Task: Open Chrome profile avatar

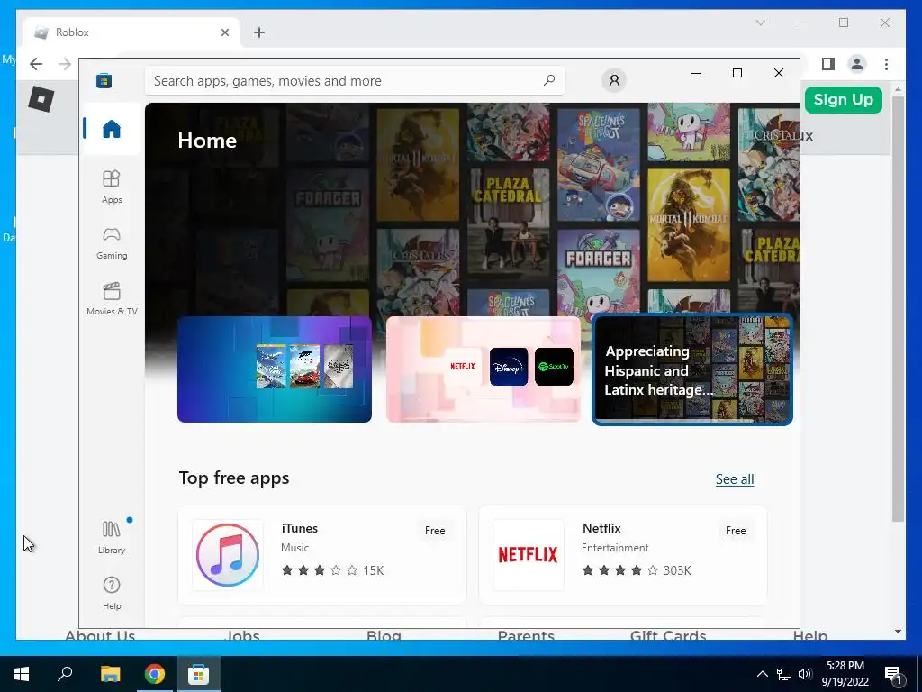Action: (857, 64)
